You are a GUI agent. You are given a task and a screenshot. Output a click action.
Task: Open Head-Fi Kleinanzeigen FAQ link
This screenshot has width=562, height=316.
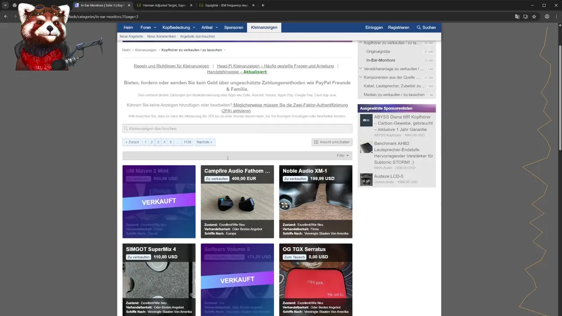pos(275,66)
